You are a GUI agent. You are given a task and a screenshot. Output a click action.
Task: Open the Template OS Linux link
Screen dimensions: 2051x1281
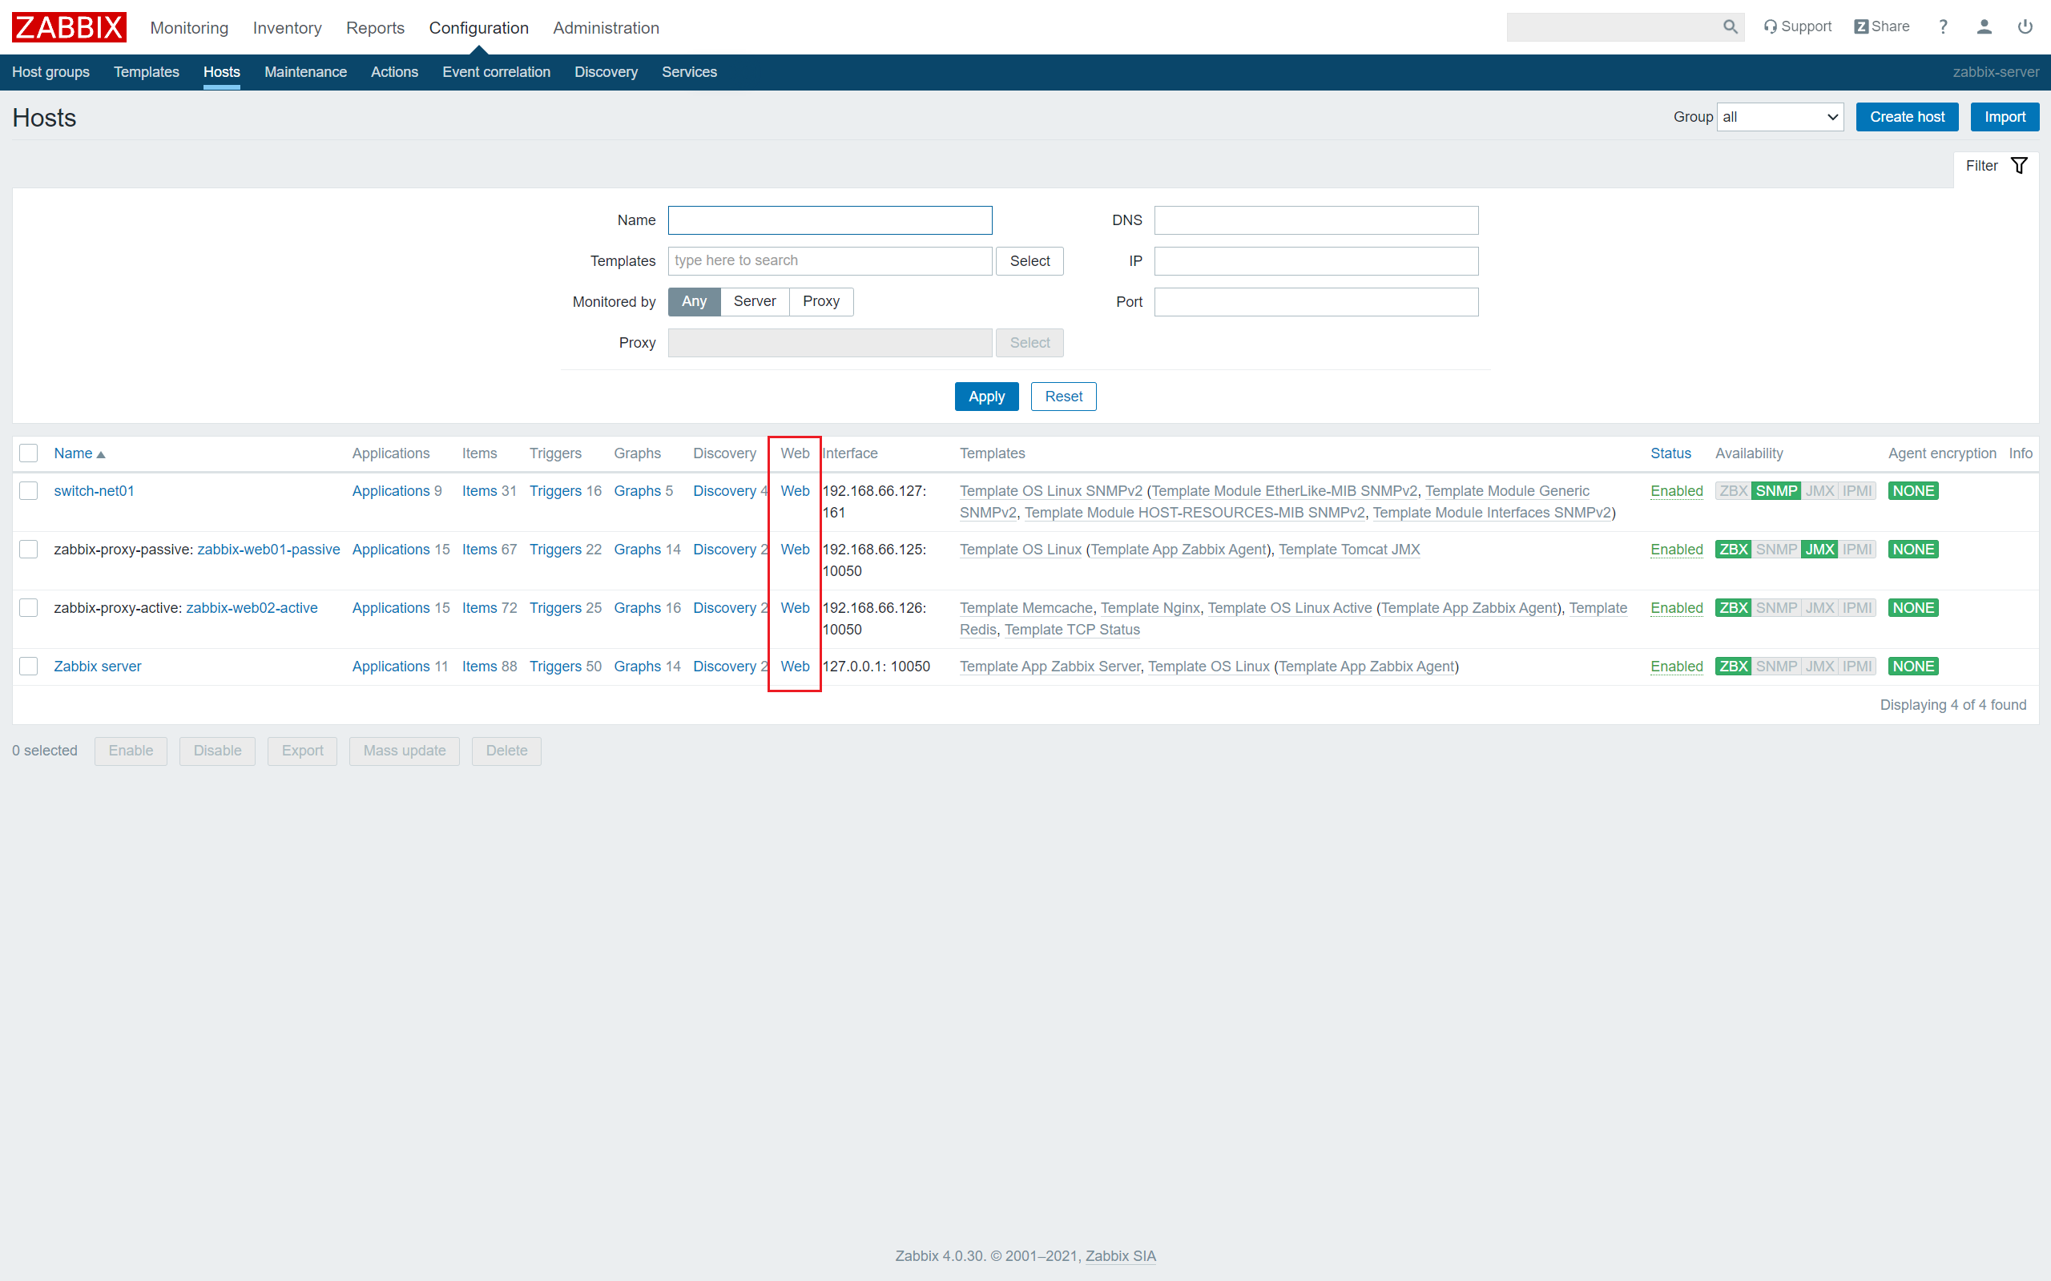1020,549
